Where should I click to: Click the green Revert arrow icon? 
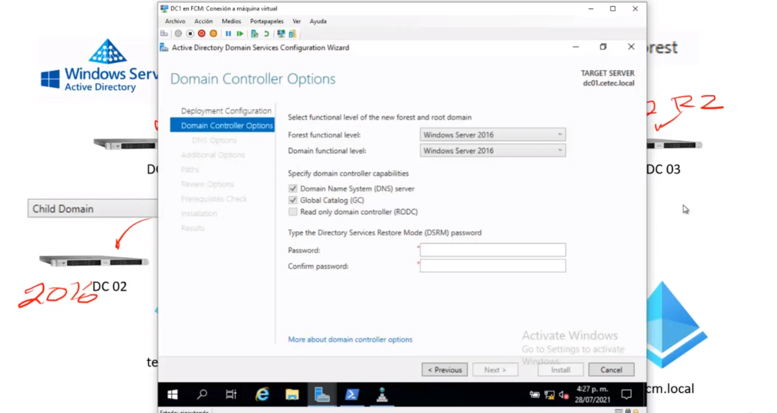266,34
